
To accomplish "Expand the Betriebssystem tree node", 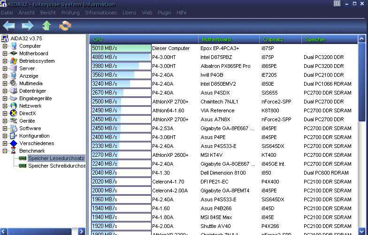I will pyautogui.click(x=5, y=61).
